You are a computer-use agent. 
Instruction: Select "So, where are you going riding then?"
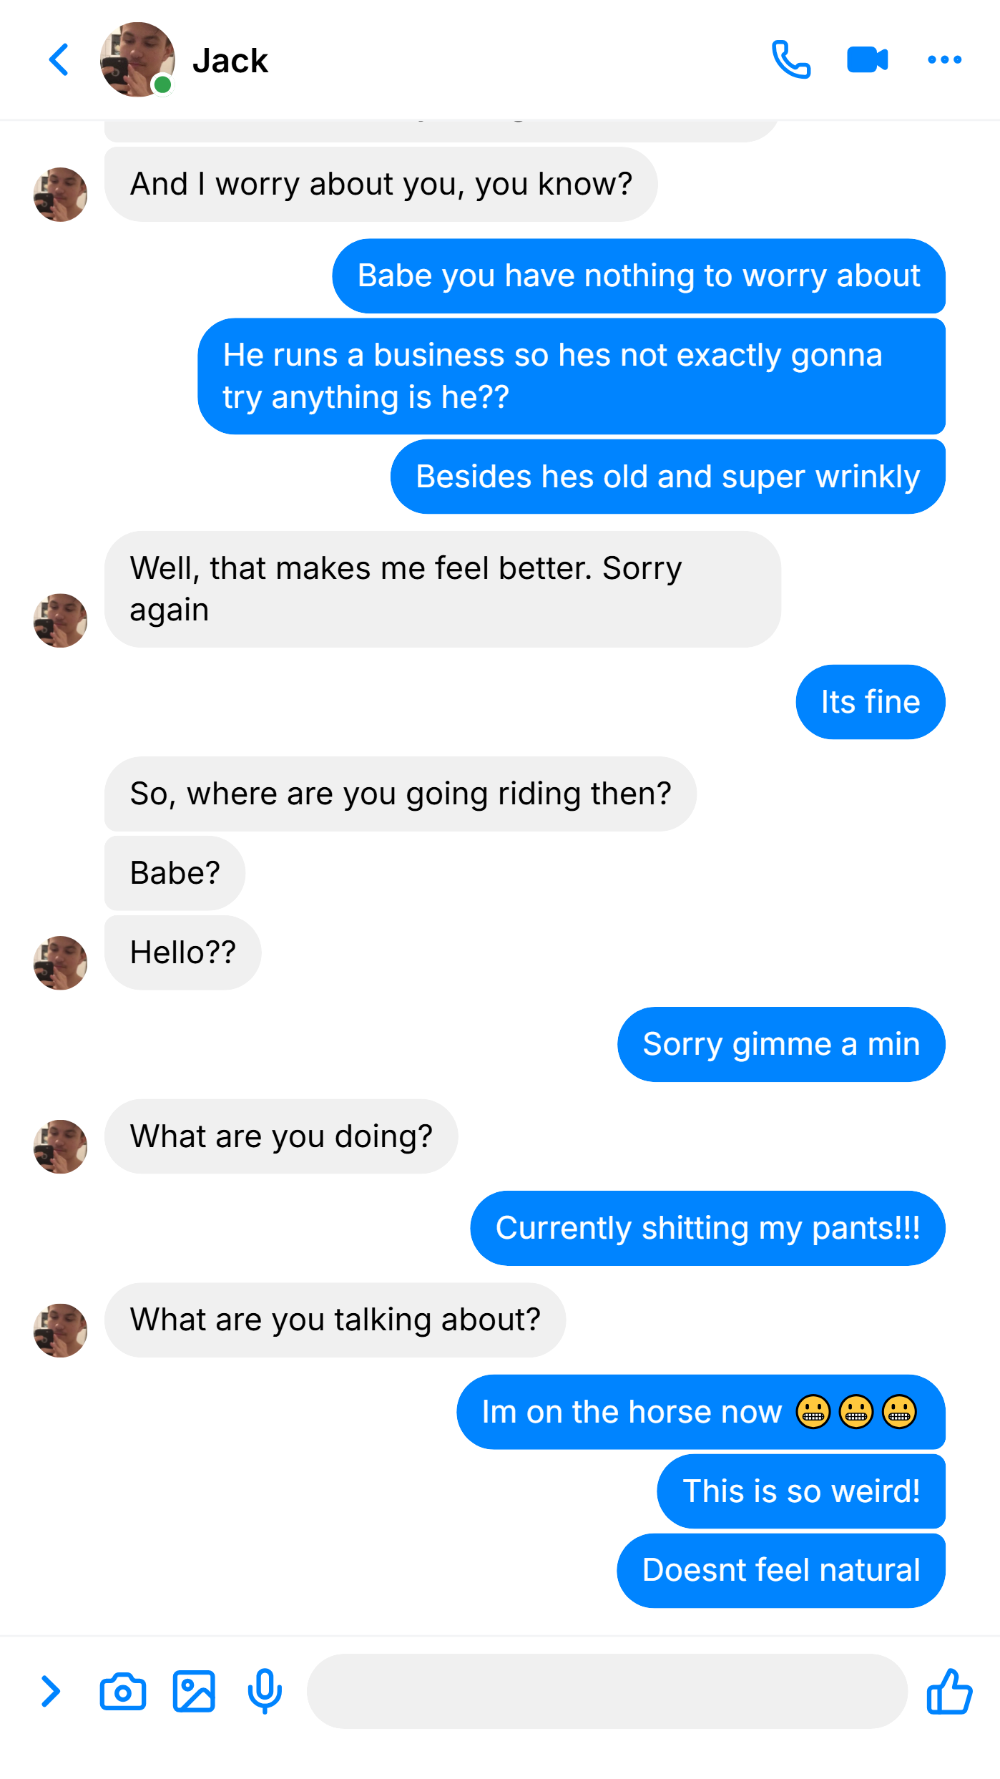click(x=401, y=794)
